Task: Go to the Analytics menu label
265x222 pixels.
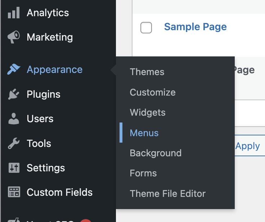Action: click(48, 13)
